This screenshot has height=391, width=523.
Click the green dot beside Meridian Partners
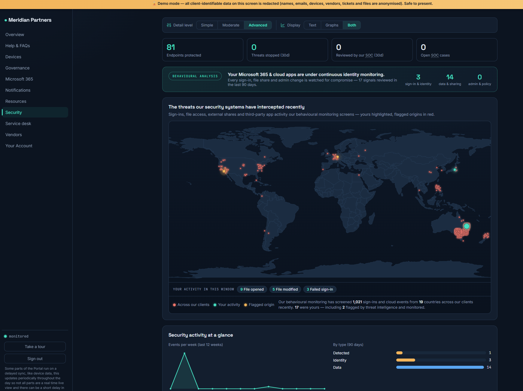click(x=6, y=20)
